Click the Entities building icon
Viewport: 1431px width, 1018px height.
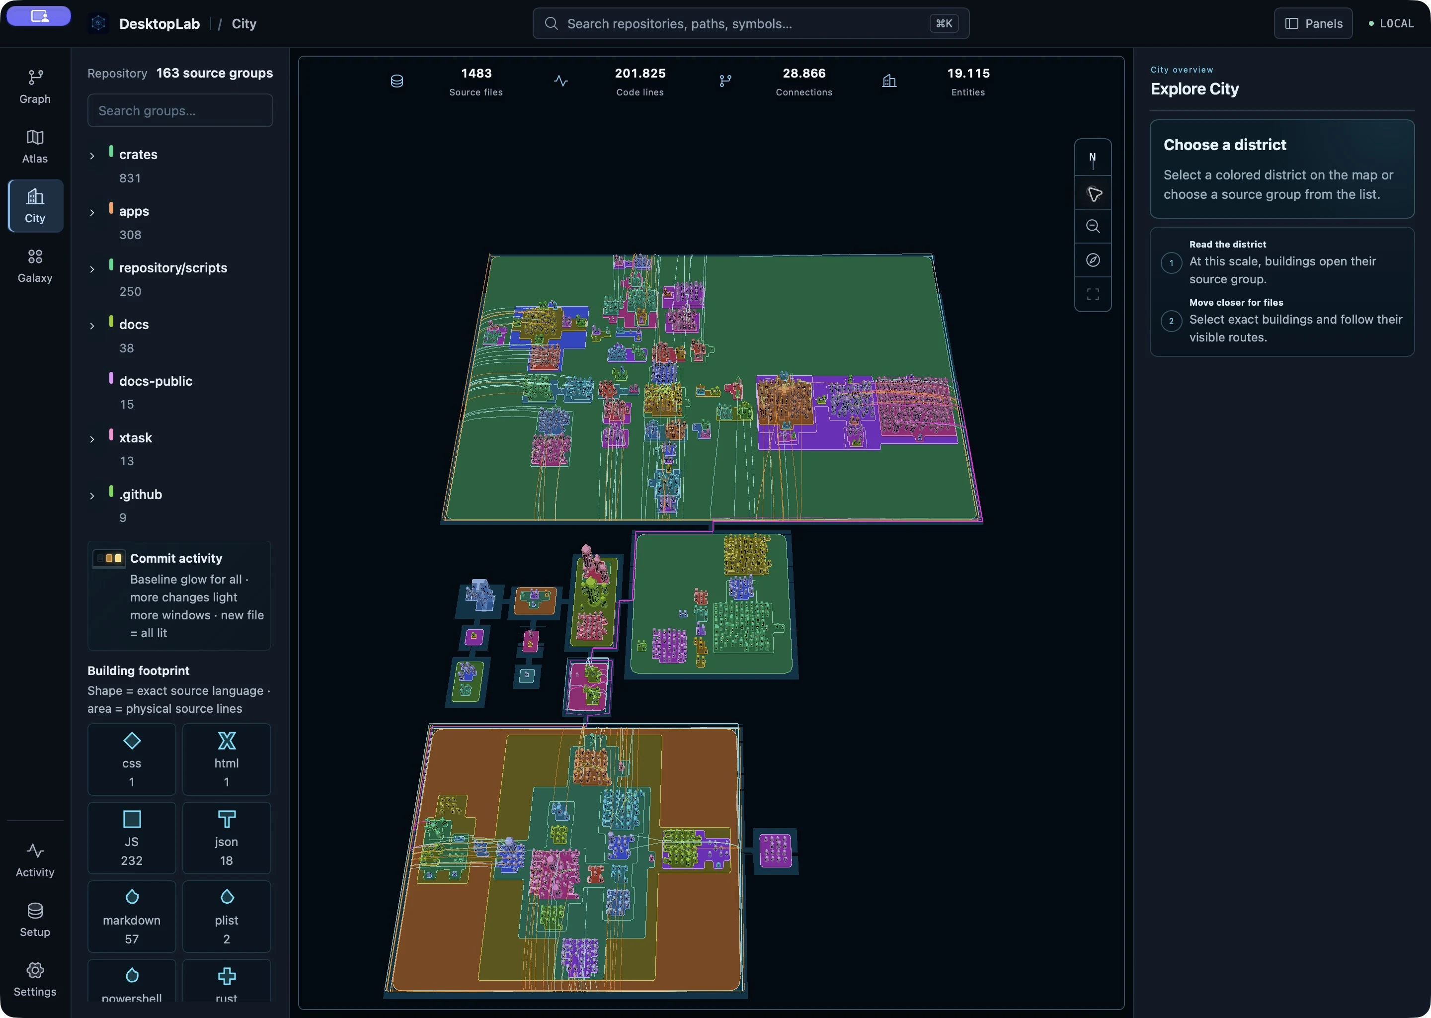(x=889, y=81)
